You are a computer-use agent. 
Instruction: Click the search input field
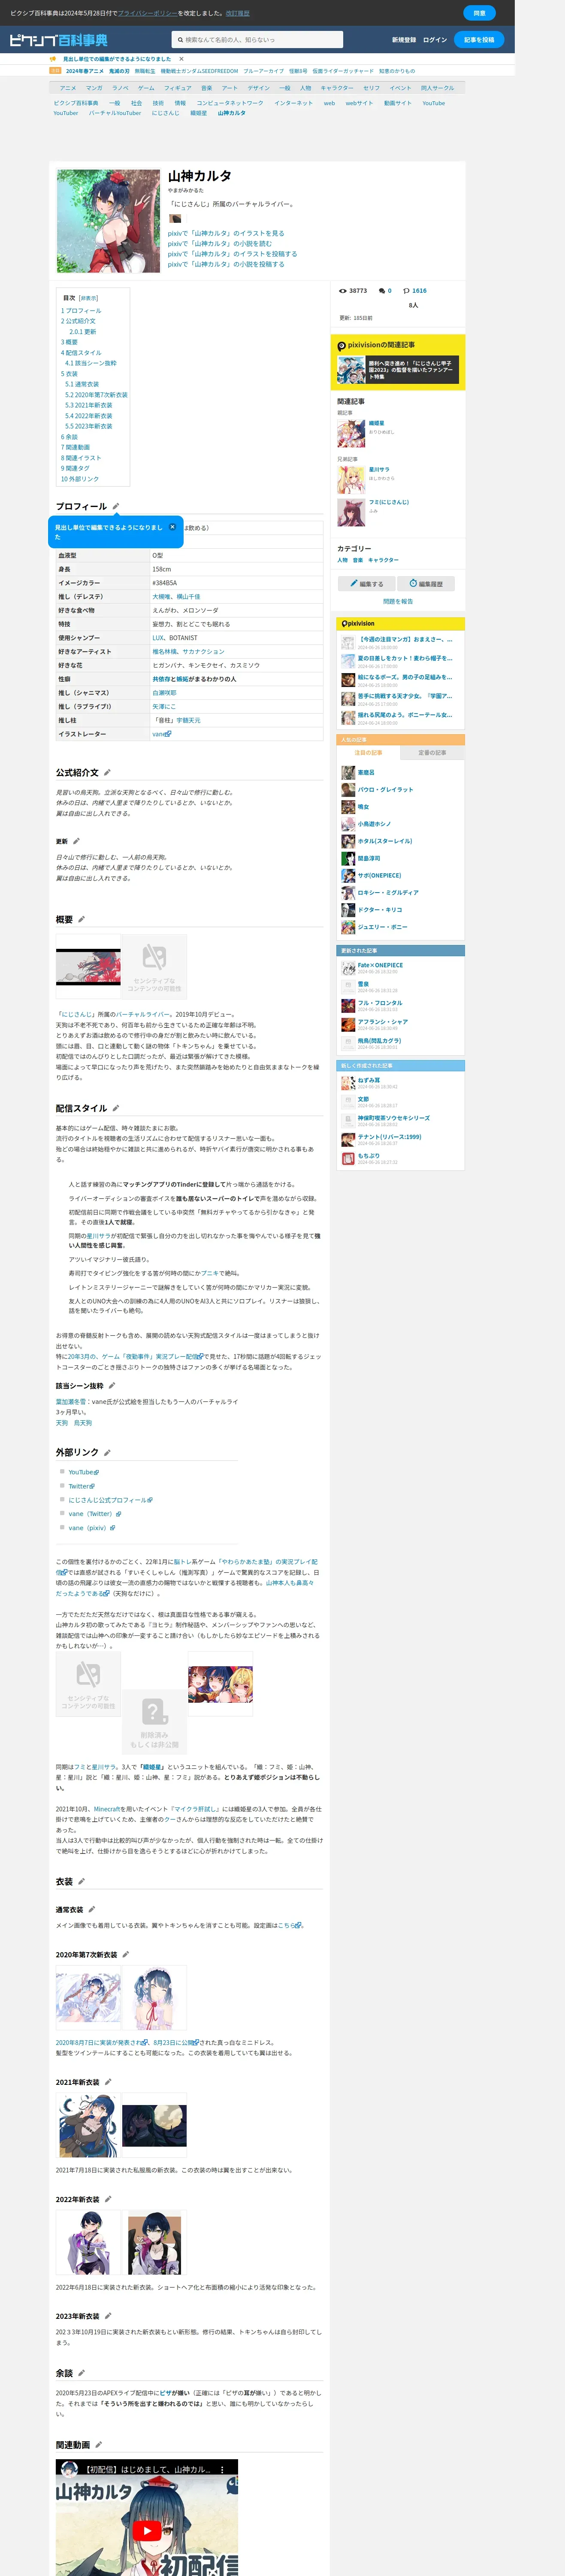point(257,40)
